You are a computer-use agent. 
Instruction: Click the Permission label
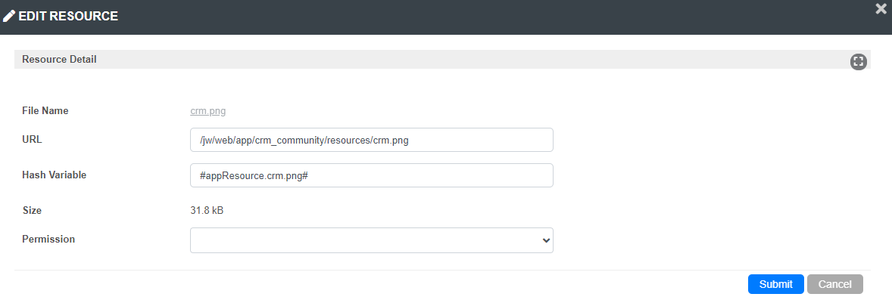[48, 240]
